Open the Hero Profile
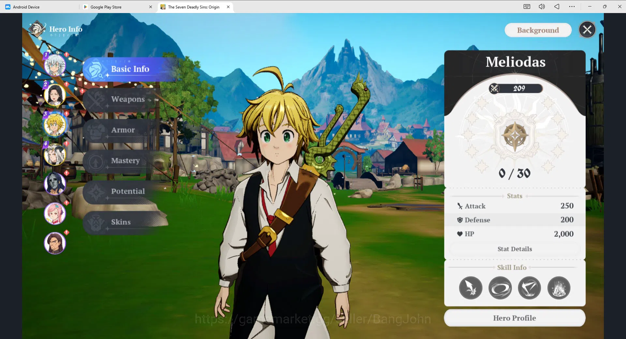Image resolution: width=626 pixels, height=339 pixels. tap(514, 318)
